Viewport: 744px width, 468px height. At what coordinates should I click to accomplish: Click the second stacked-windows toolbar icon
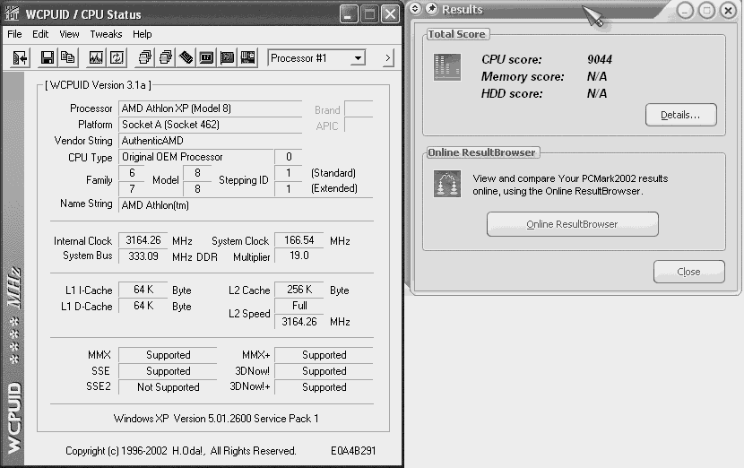point(166,58)
